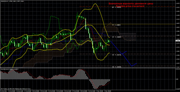This screenshot has width=180, height=92.
Task: Click the S1 1.3883 support label
Action: [x=116, y=37]
